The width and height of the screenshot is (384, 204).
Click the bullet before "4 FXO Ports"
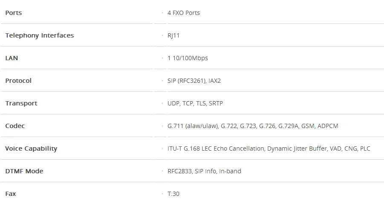(162, 13)
